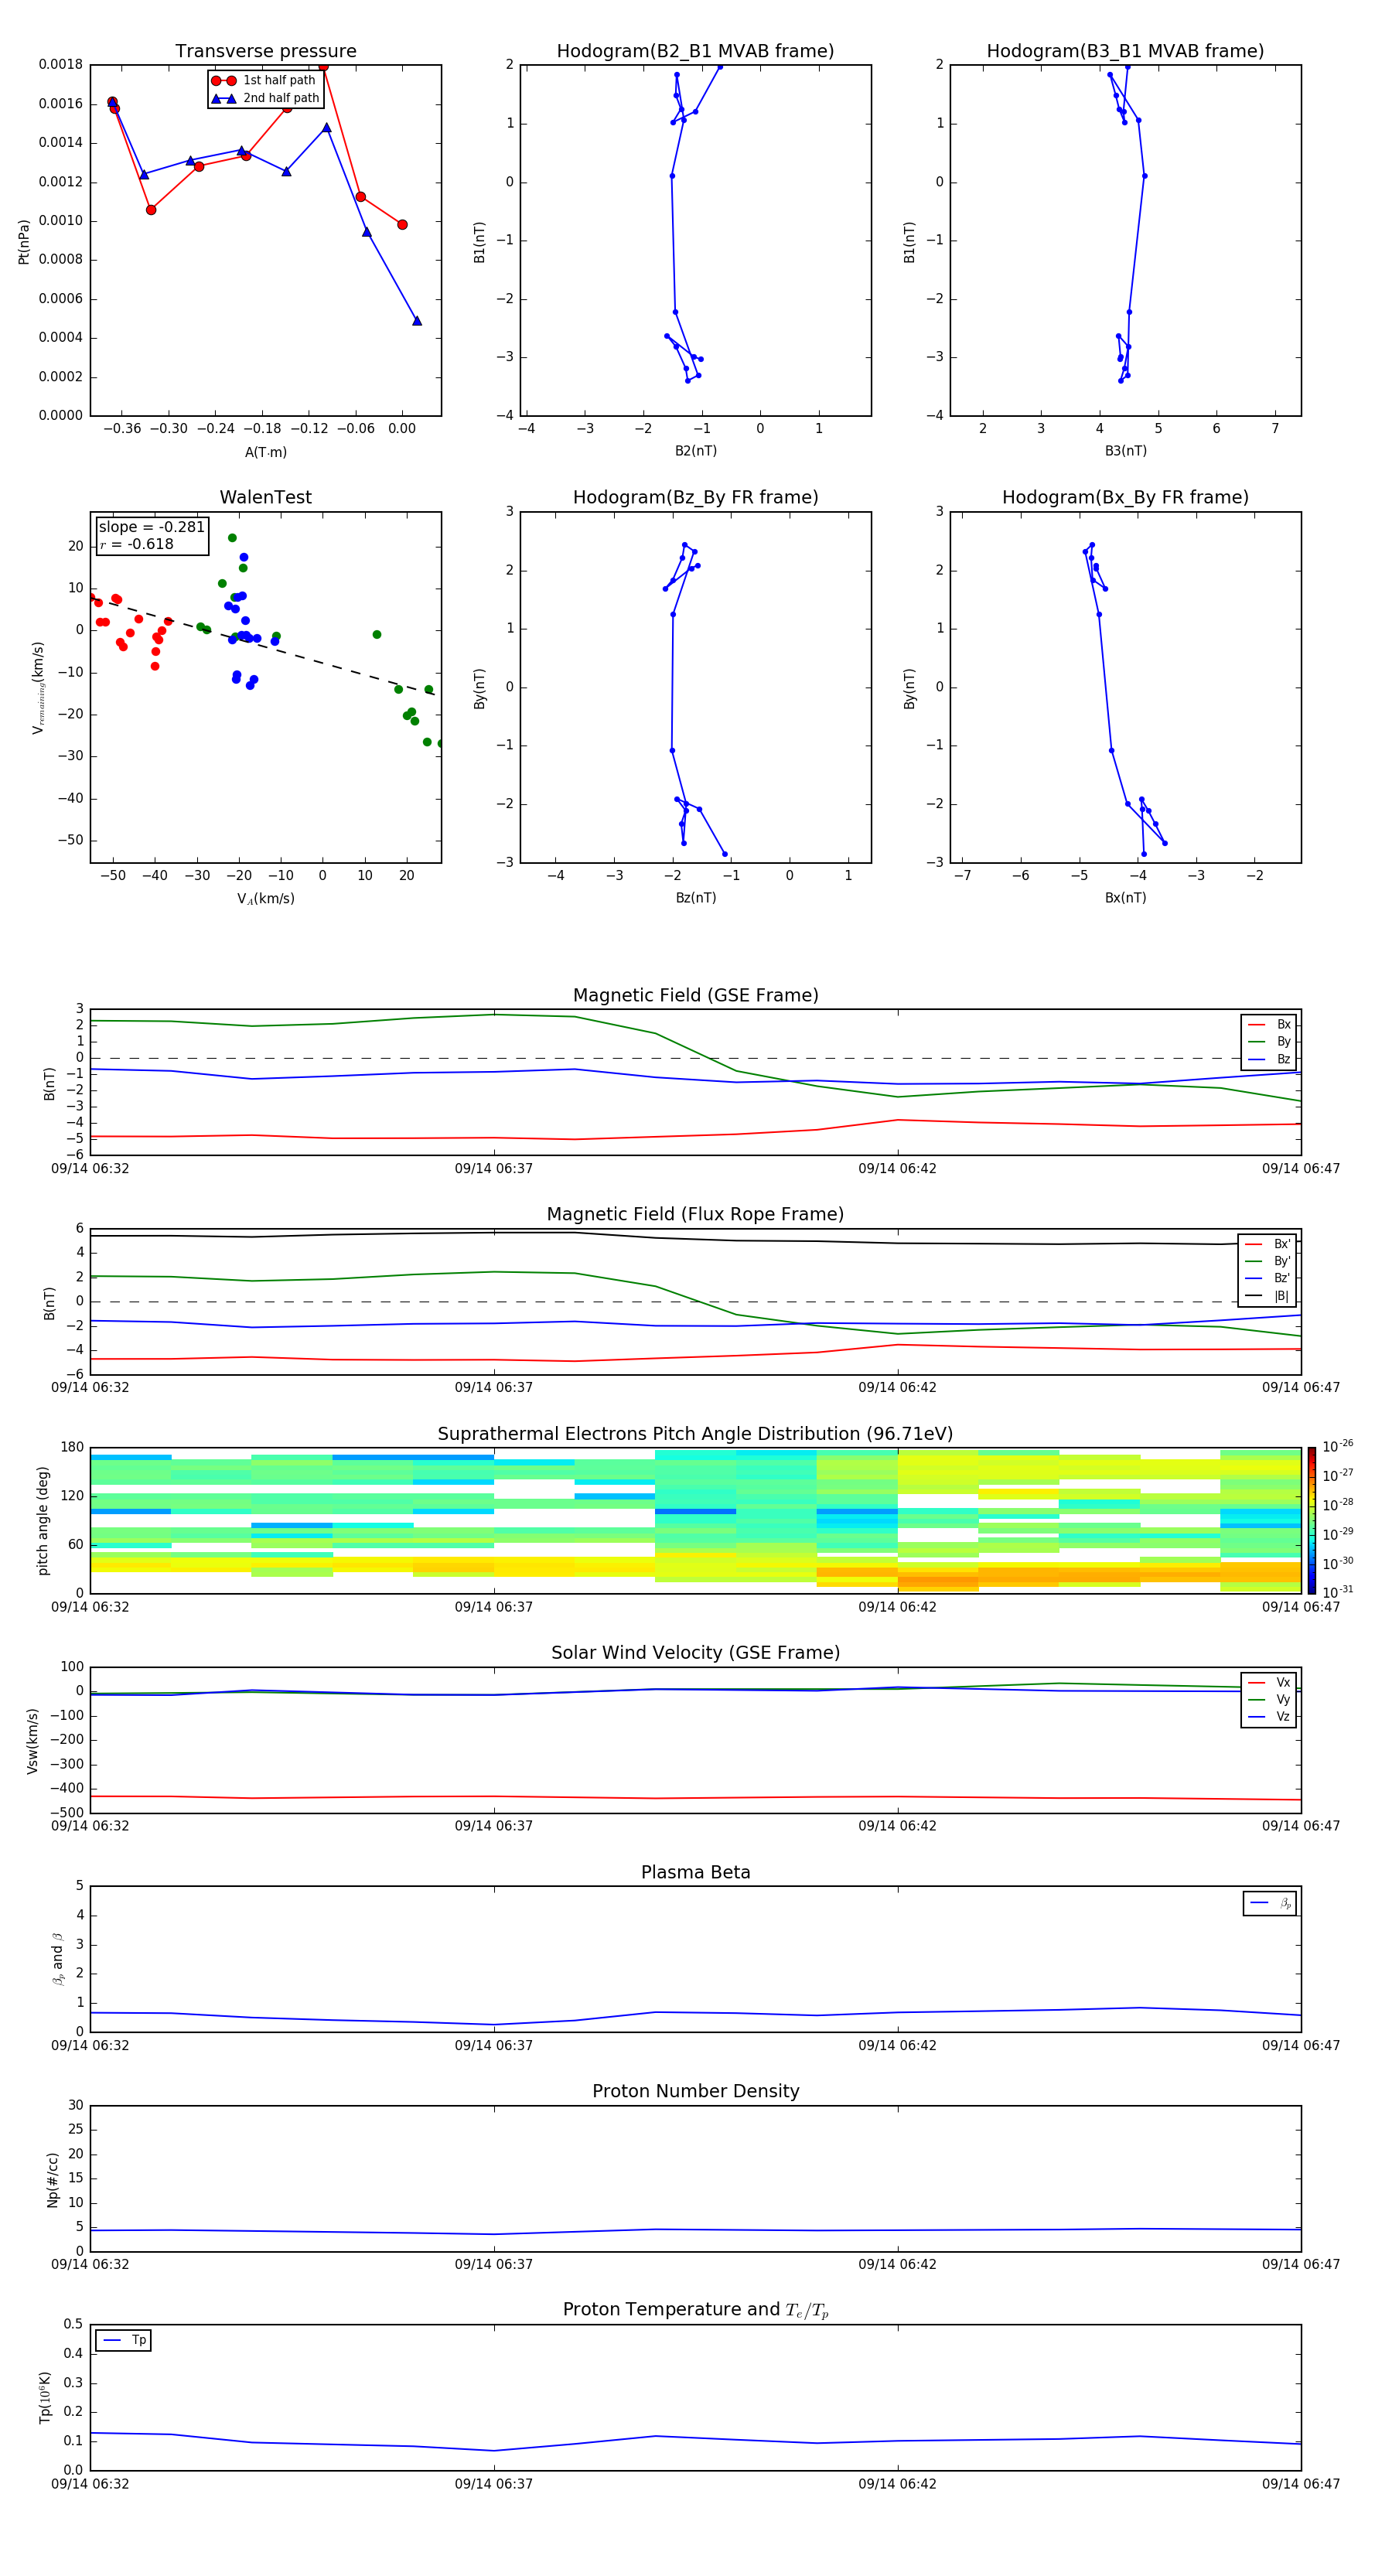
Task: Click the "Bx(nT)" x-axis label
Action: [x=1125, y=898]
